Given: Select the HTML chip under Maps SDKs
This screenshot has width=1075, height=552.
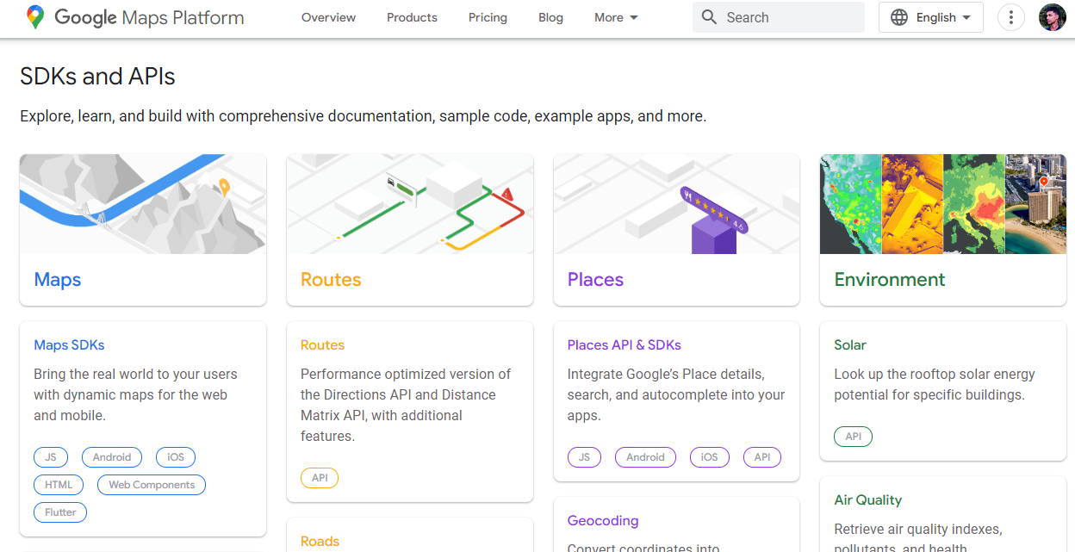Looking at the screenshot, I should click(x=59, y=485).
